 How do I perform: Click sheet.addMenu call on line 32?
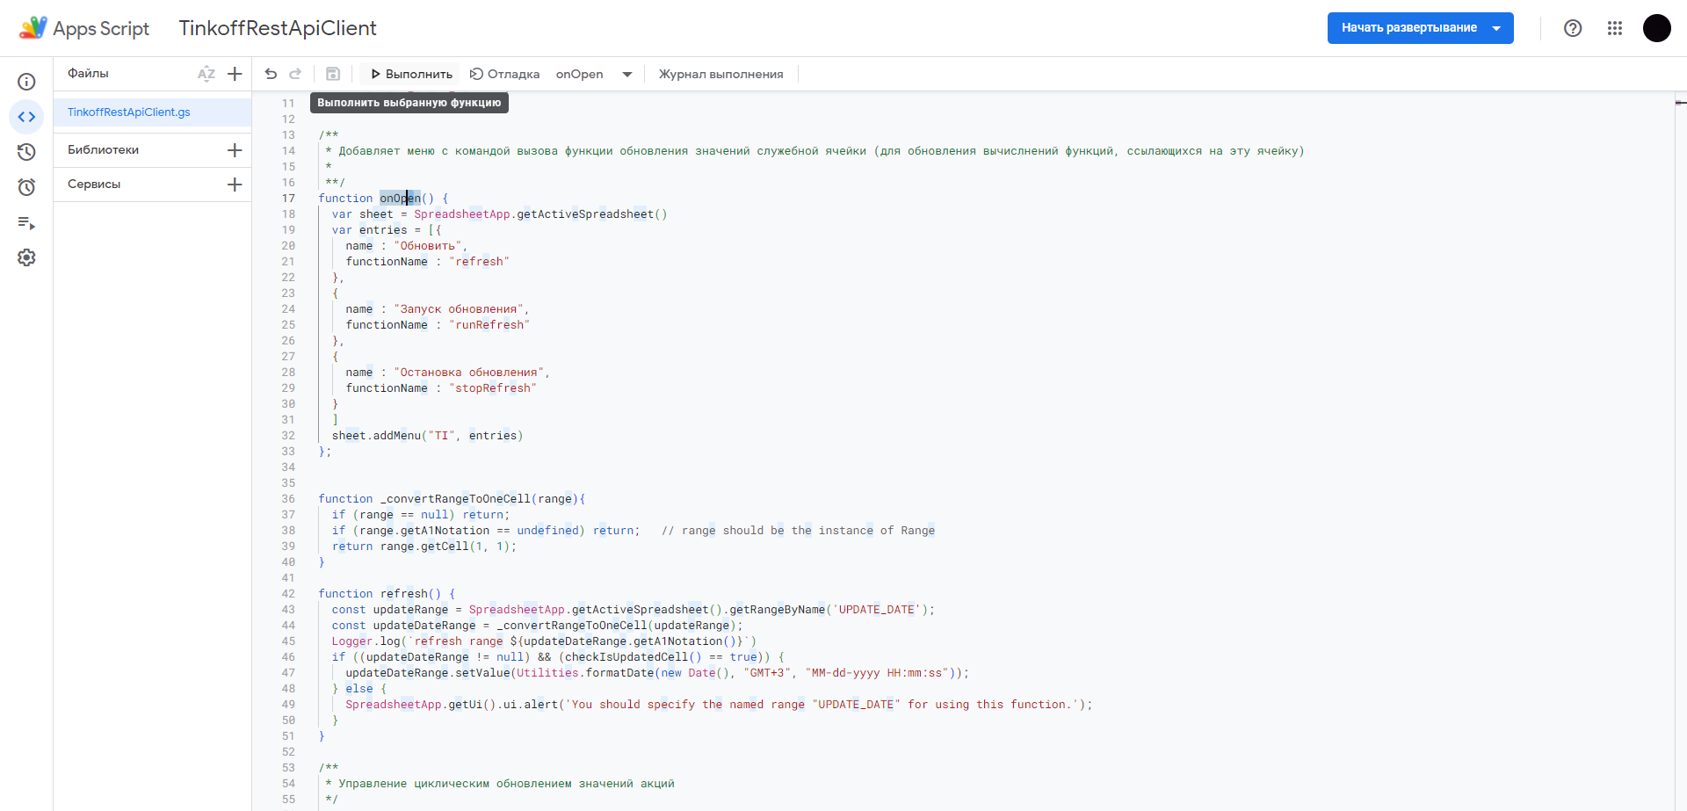(x=427, y=436)
